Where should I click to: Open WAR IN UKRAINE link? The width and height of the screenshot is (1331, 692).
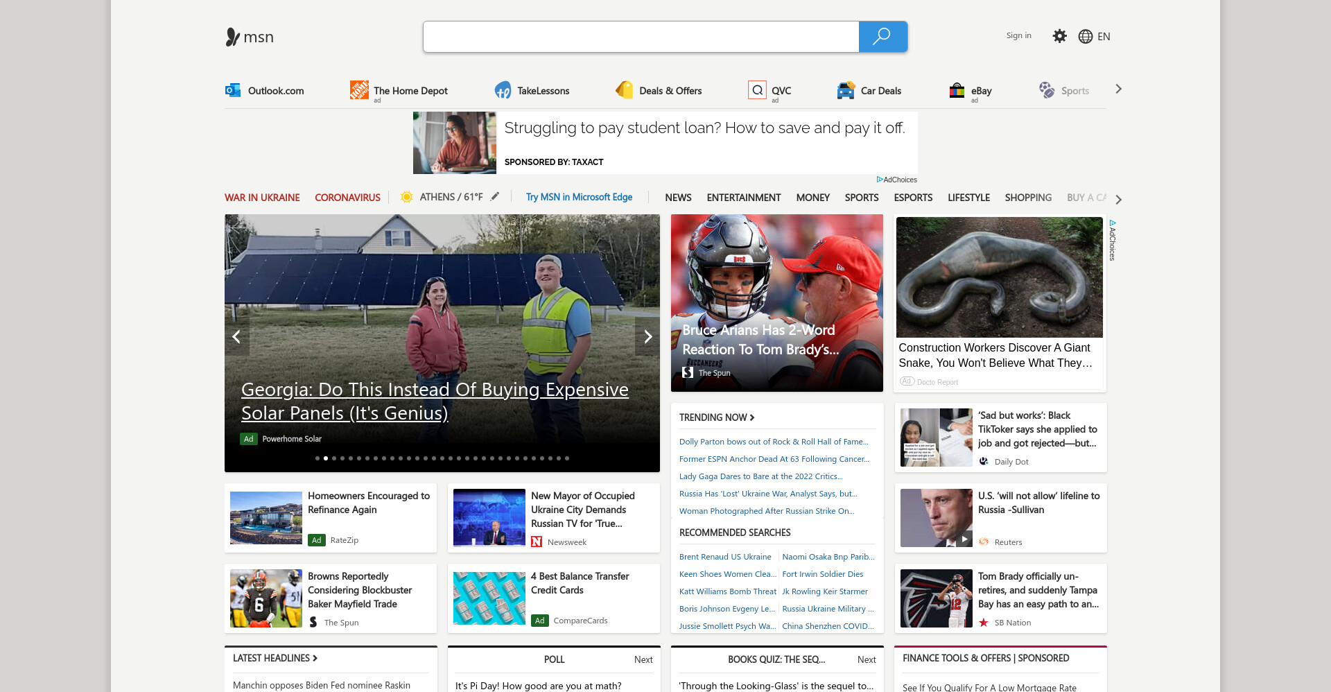click(262, 198)
